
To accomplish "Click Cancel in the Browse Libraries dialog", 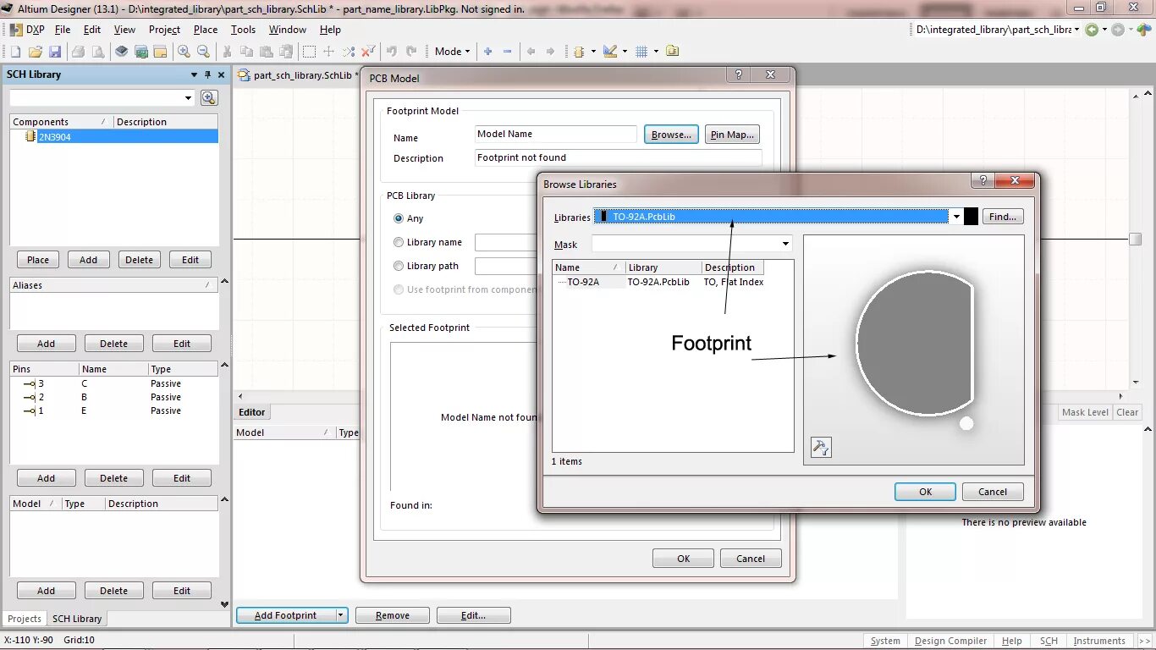I will point(993,492).
